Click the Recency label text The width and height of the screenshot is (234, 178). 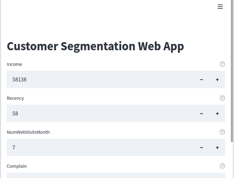click(x=15, y=98)
